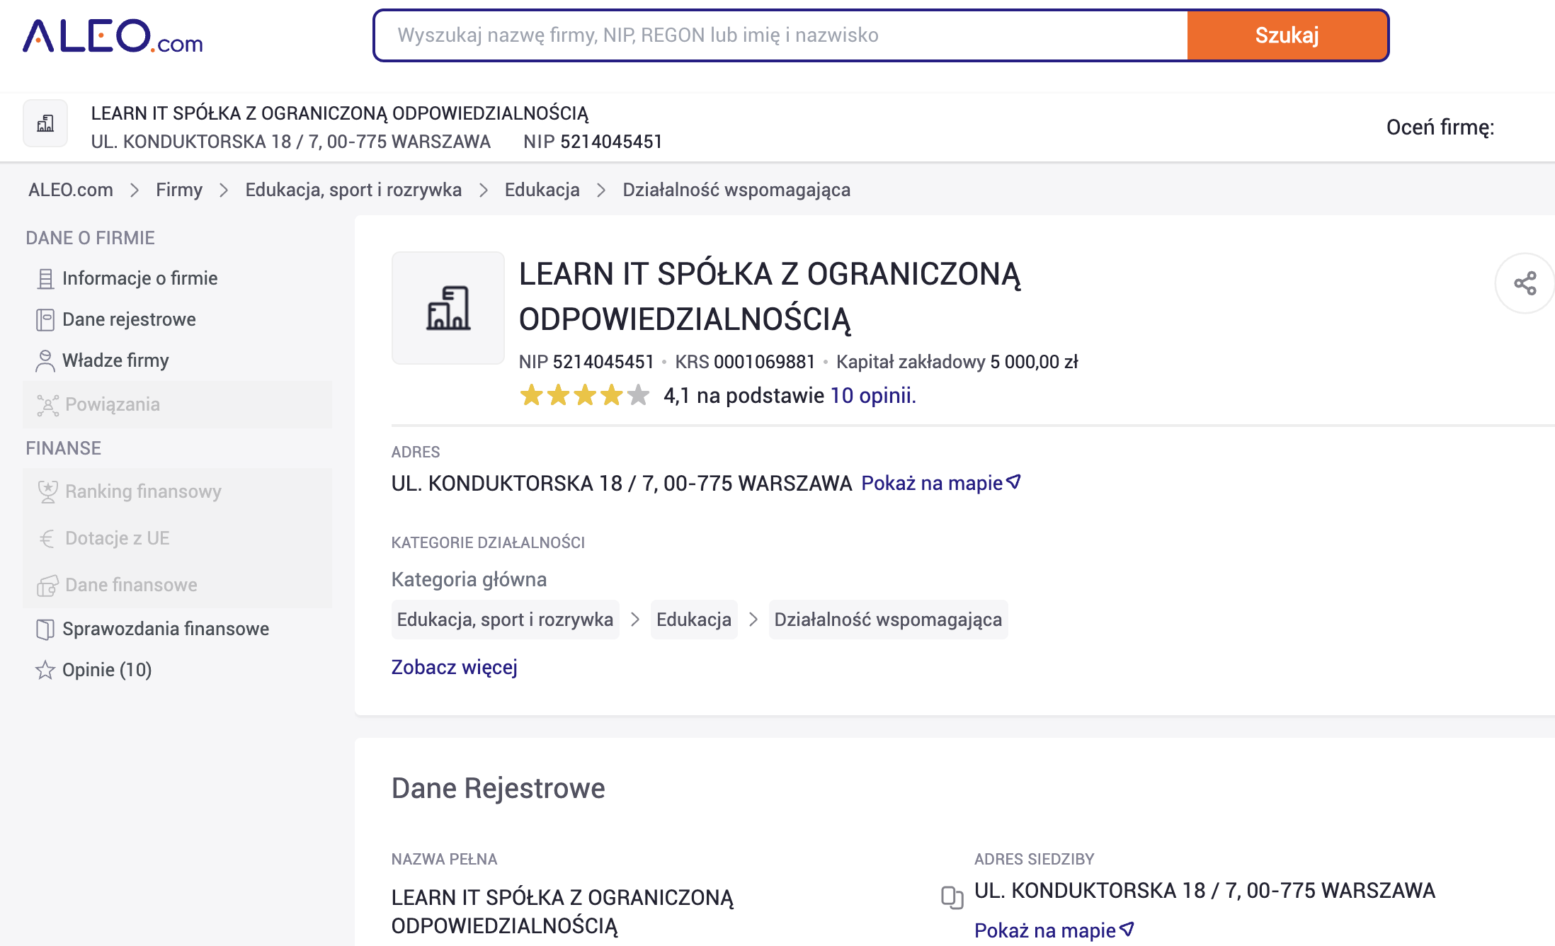Click the Dane rejestrowe register icon
Image resolution: width=1555 pixels, height=946 pixels.
[45, 320]
